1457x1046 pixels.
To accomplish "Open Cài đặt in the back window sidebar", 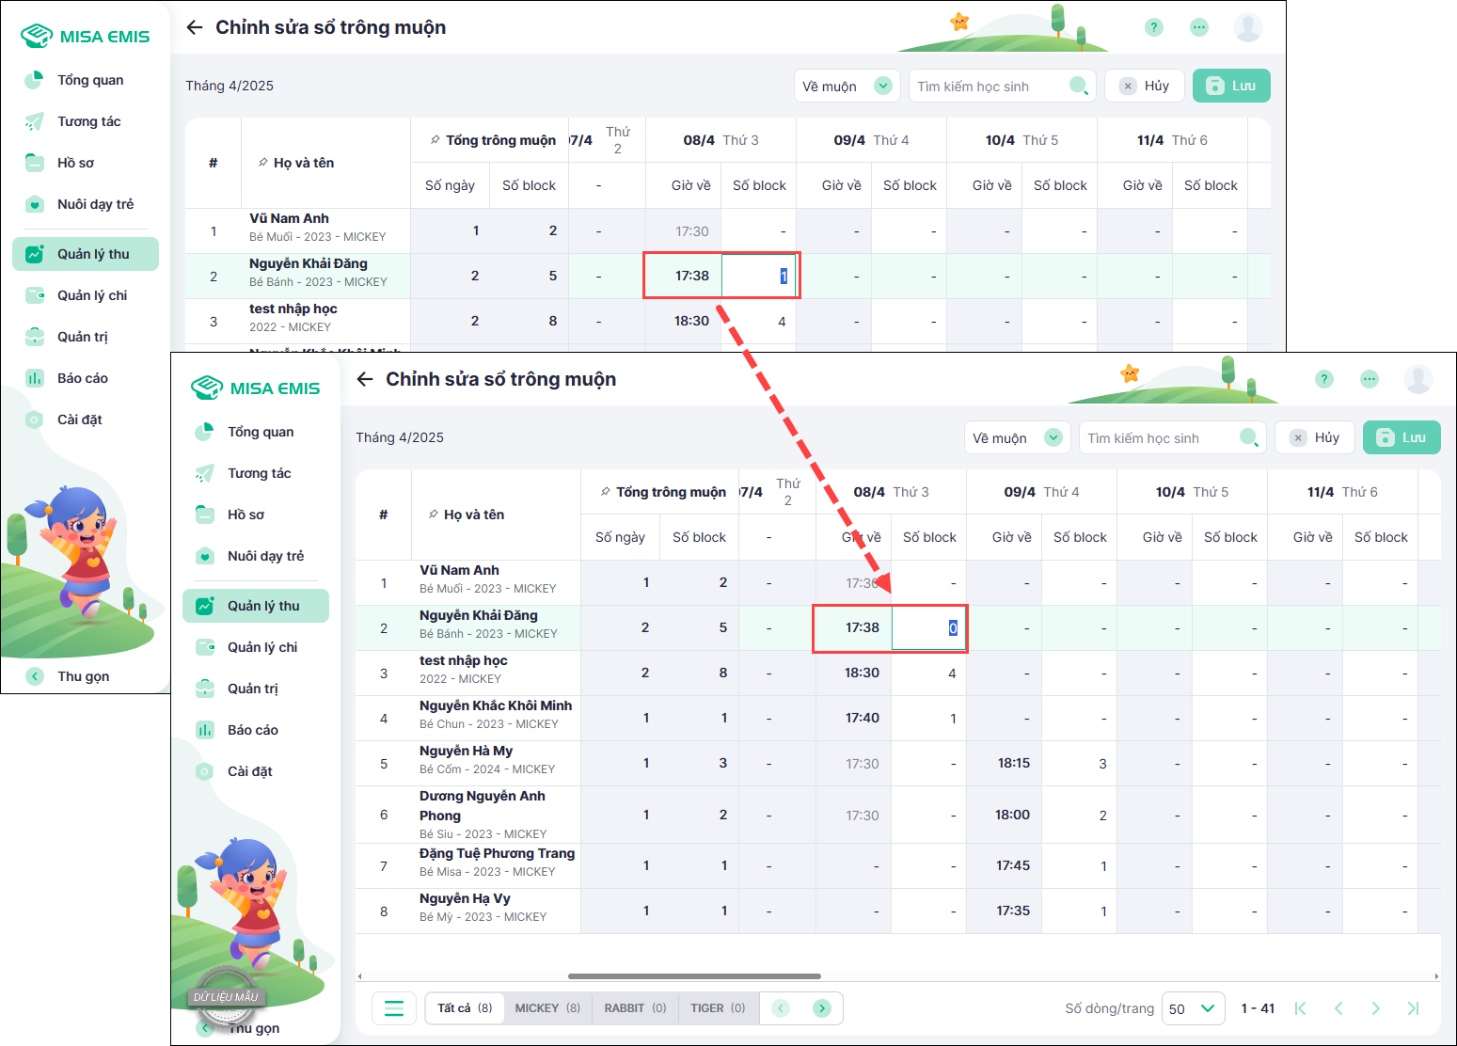I will click(85, 420).
